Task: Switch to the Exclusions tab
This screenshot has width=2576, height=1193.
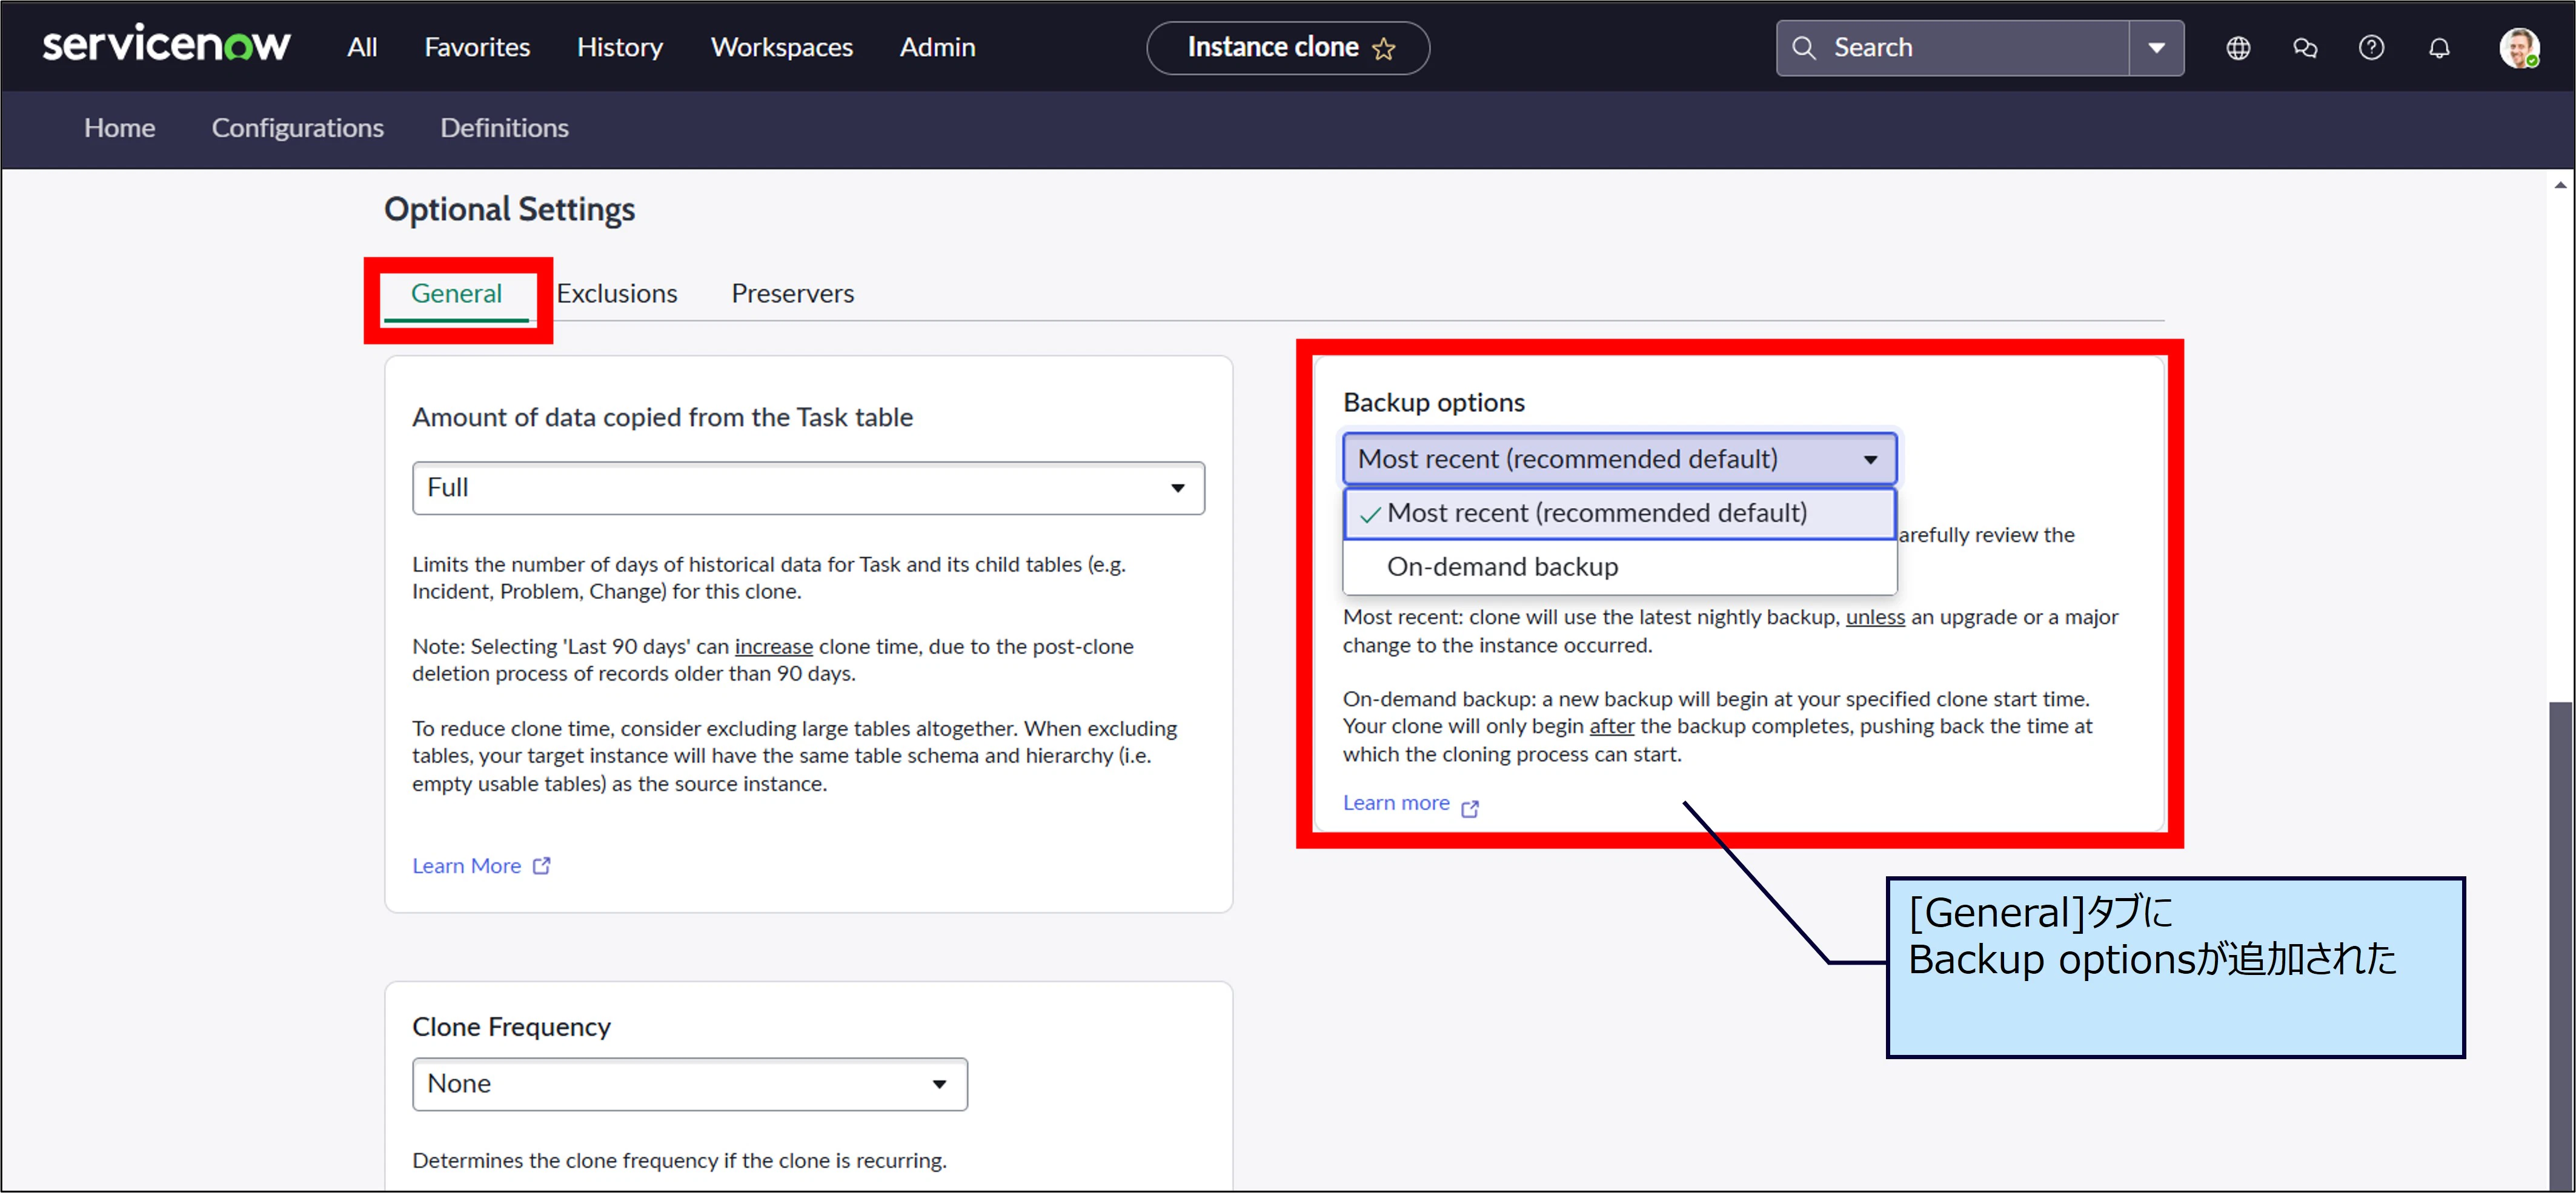Action: (616, 294)
